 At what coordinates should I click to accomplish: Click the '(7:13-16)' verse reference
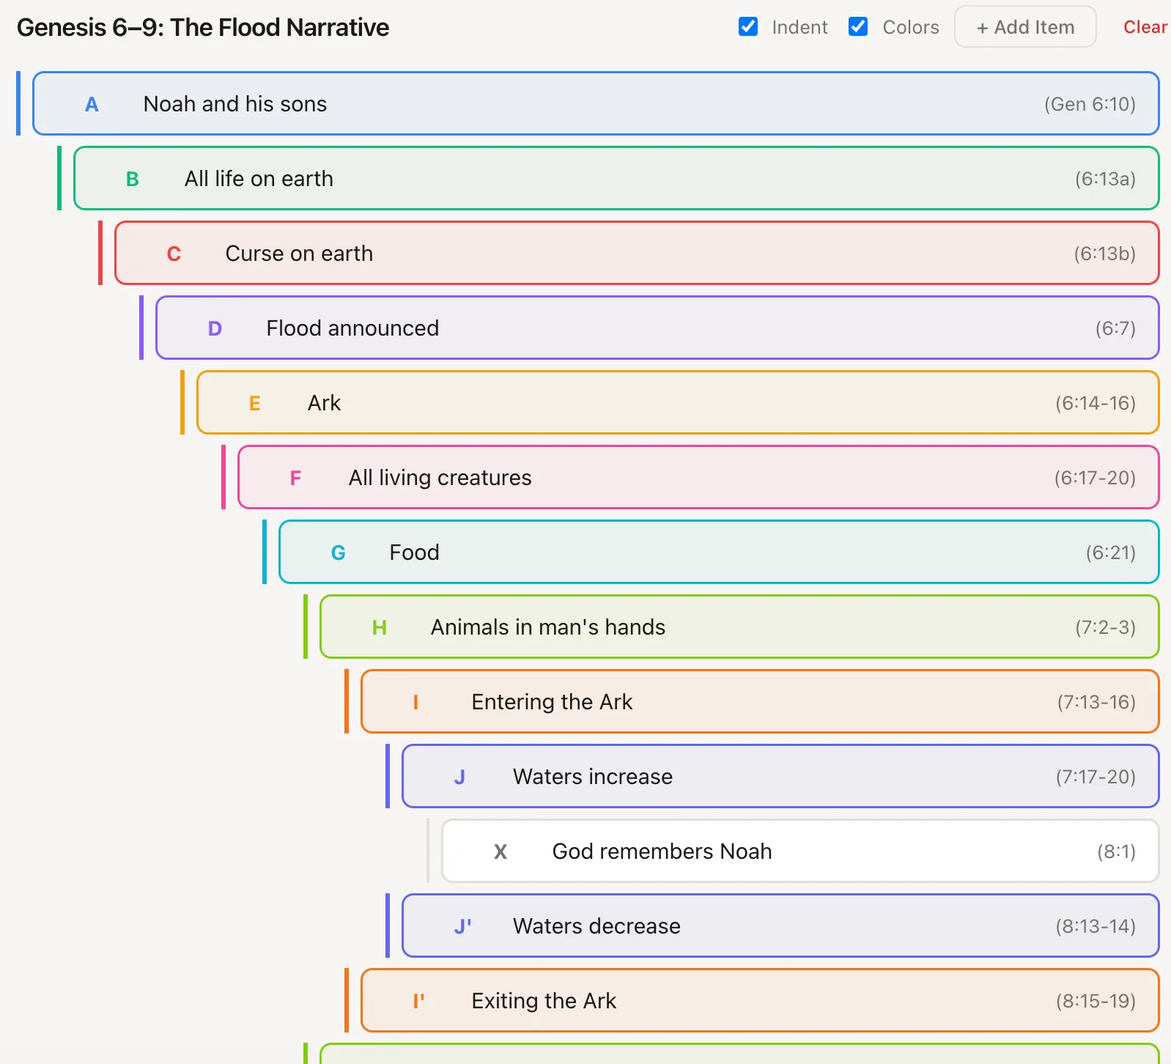pyautogui.click(x=1096, y=702)
